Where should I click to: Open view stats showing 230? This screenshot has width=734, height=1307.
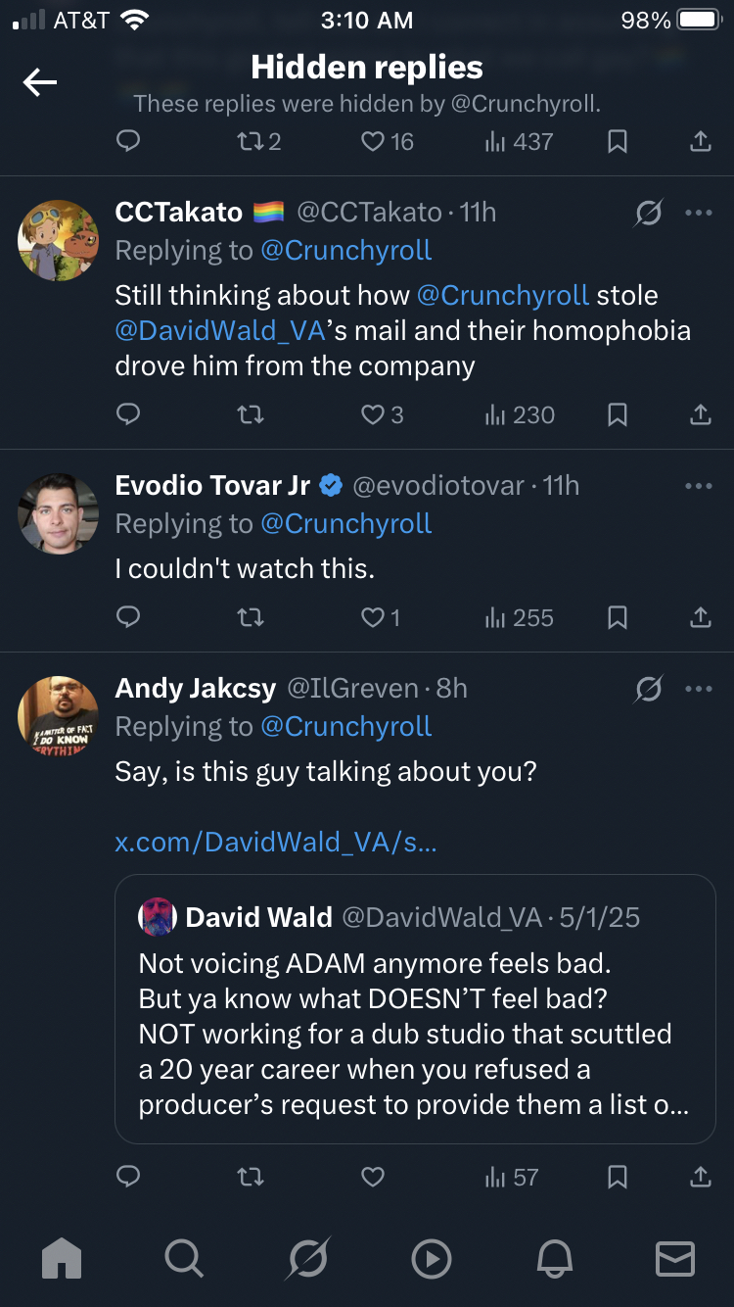click(x=520, y=415)
